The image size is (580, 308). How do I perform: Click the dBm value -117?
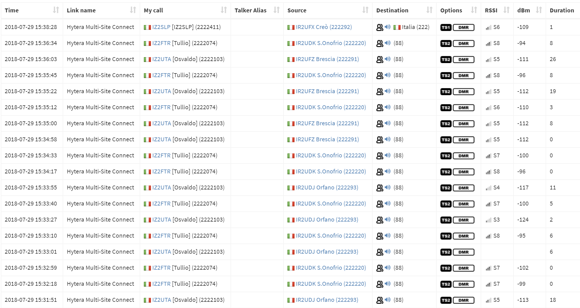[x=523, y=188]
